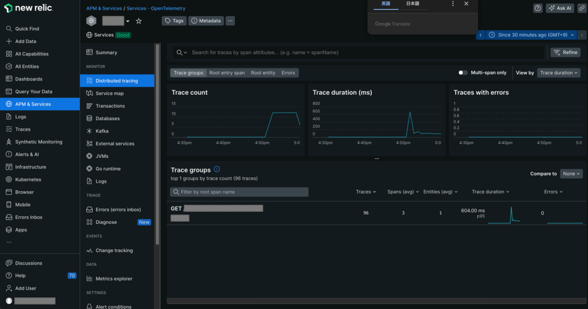
Task: Expand service name dropdown arrow
Action: [x=128, y=22]
